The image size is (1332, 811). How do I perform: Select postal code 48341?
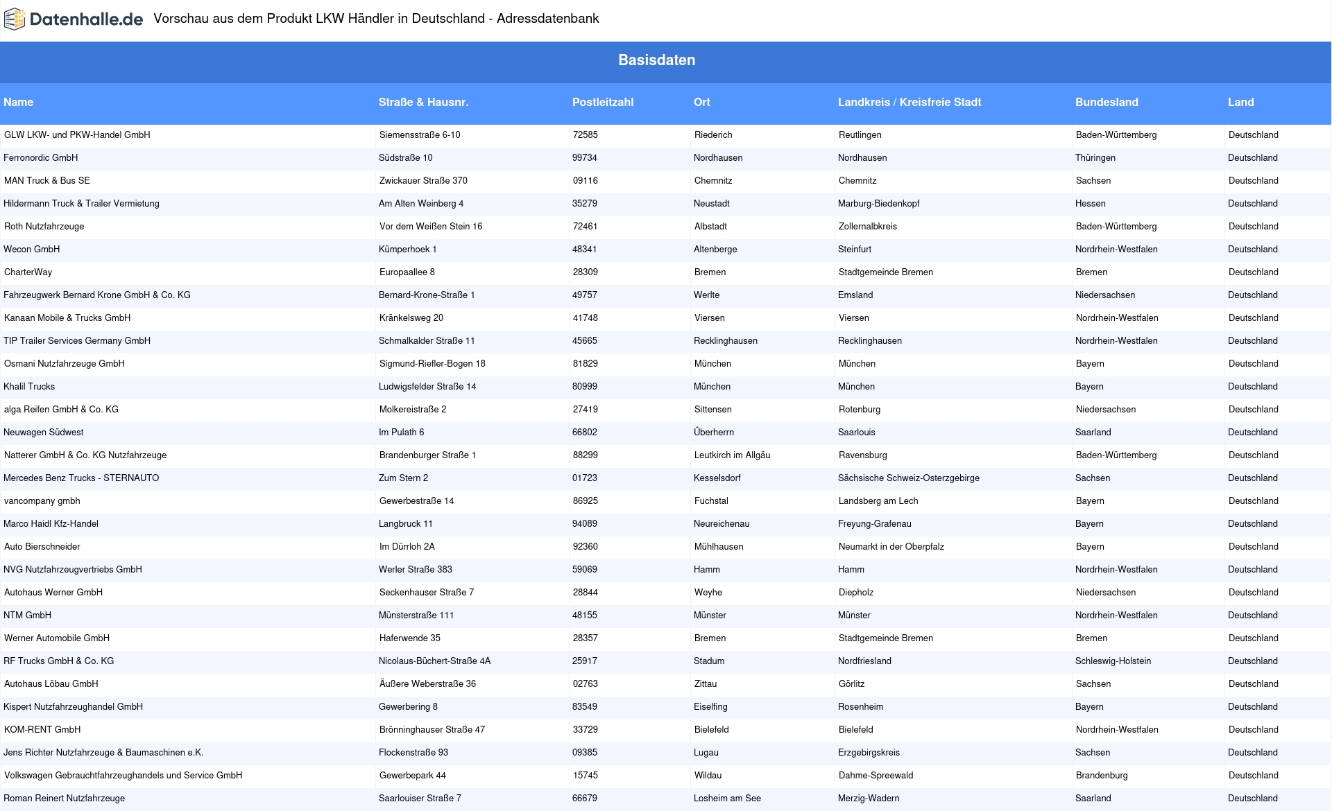click(585, 250)
